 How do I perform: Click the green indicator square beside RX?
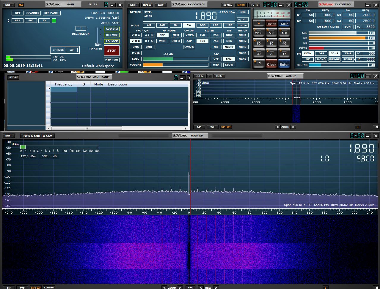pyautogui.click(x=54, y=20)
